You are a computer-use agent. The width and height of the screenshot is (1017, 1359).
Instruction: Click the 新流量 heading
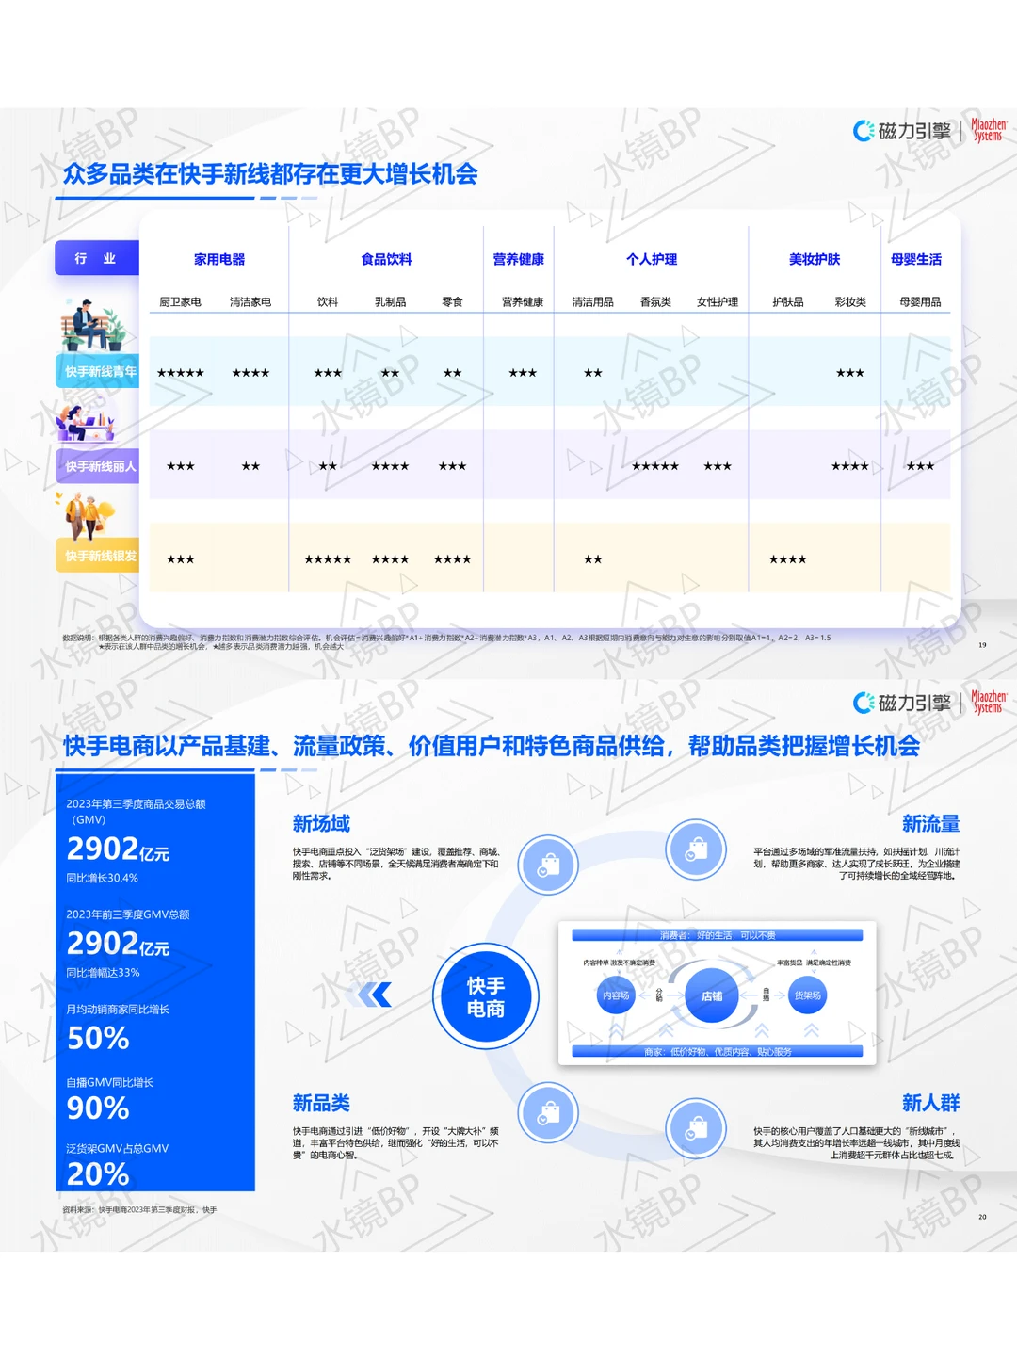(930, 824)
